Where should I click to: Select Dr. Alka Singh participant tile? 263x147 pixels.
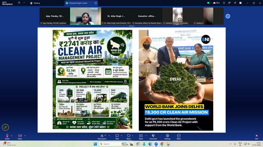click(116, 16)
